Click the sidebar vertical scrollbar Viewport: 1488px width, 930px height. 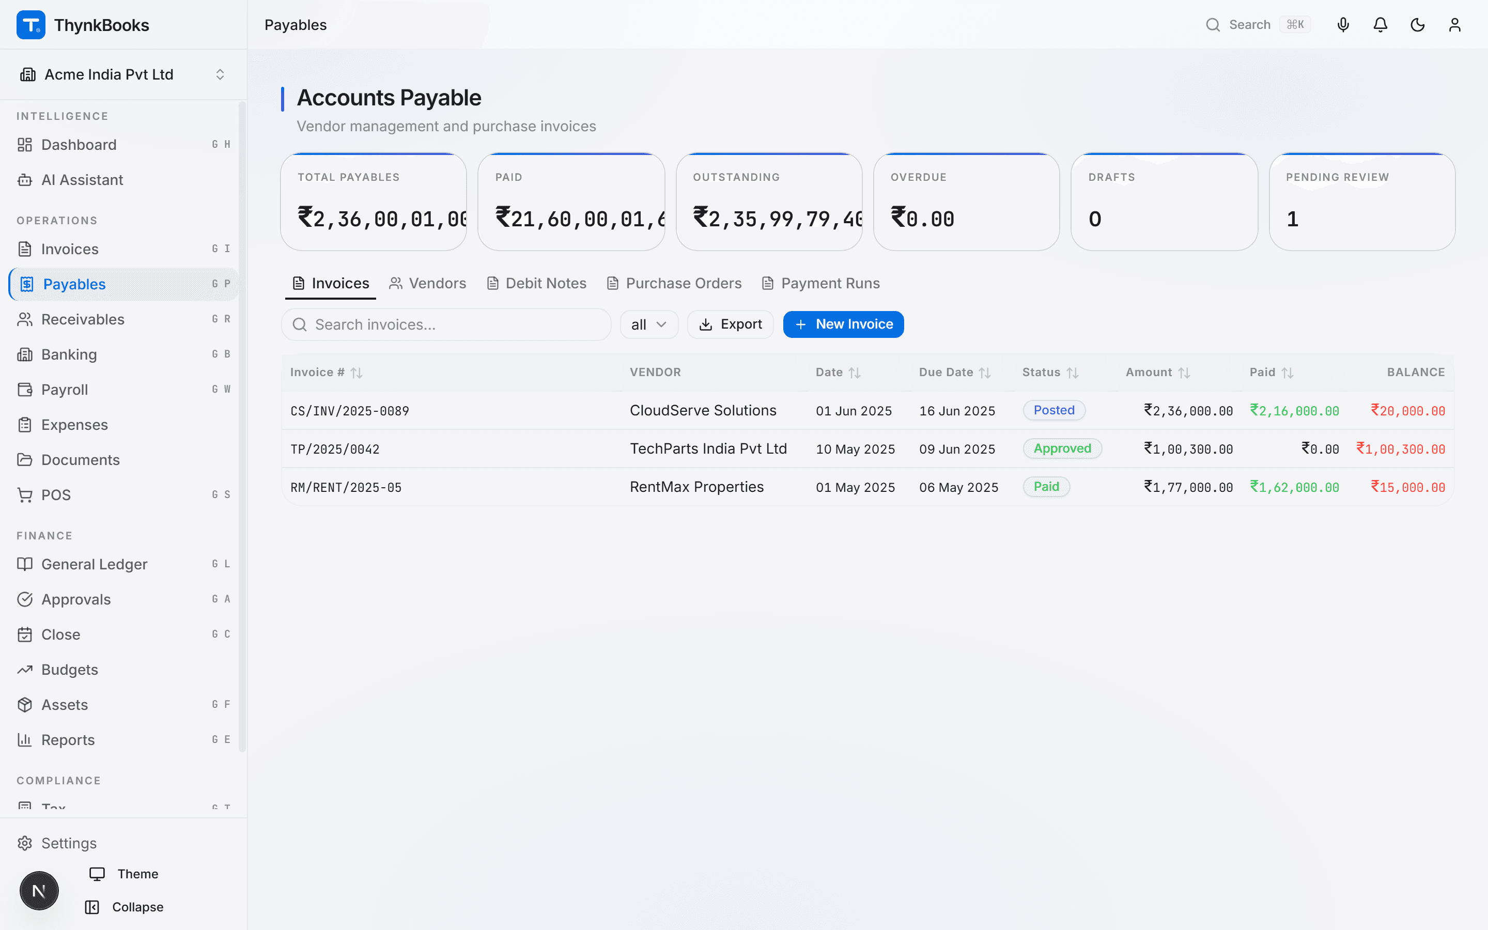(x=242, y=427)
